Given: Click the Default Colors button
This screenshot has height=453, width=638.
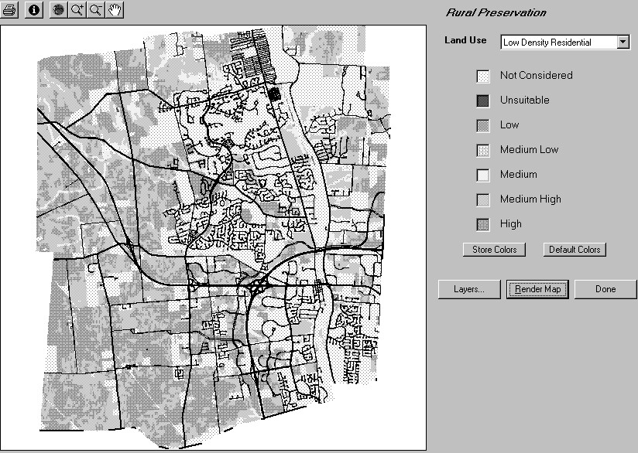Looking at the screenshot, I should (x=575, y=250).
